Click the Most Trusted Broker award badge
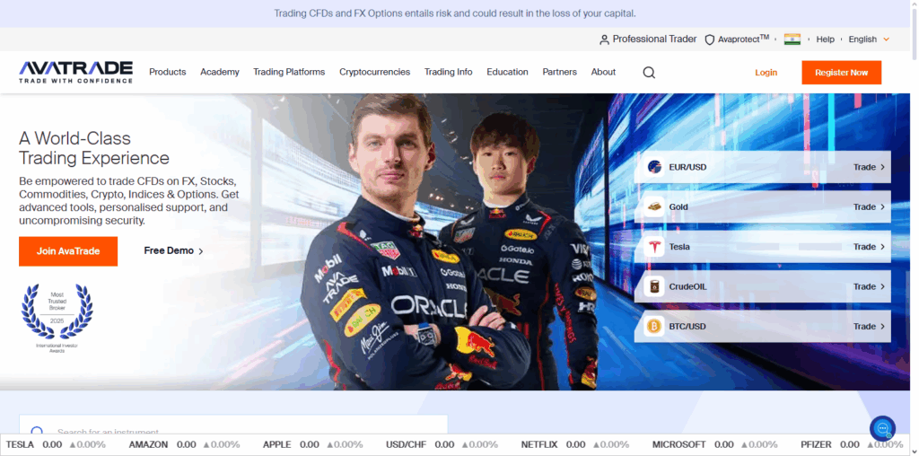This screenshot has height=456, width=919. pos(57,318)
